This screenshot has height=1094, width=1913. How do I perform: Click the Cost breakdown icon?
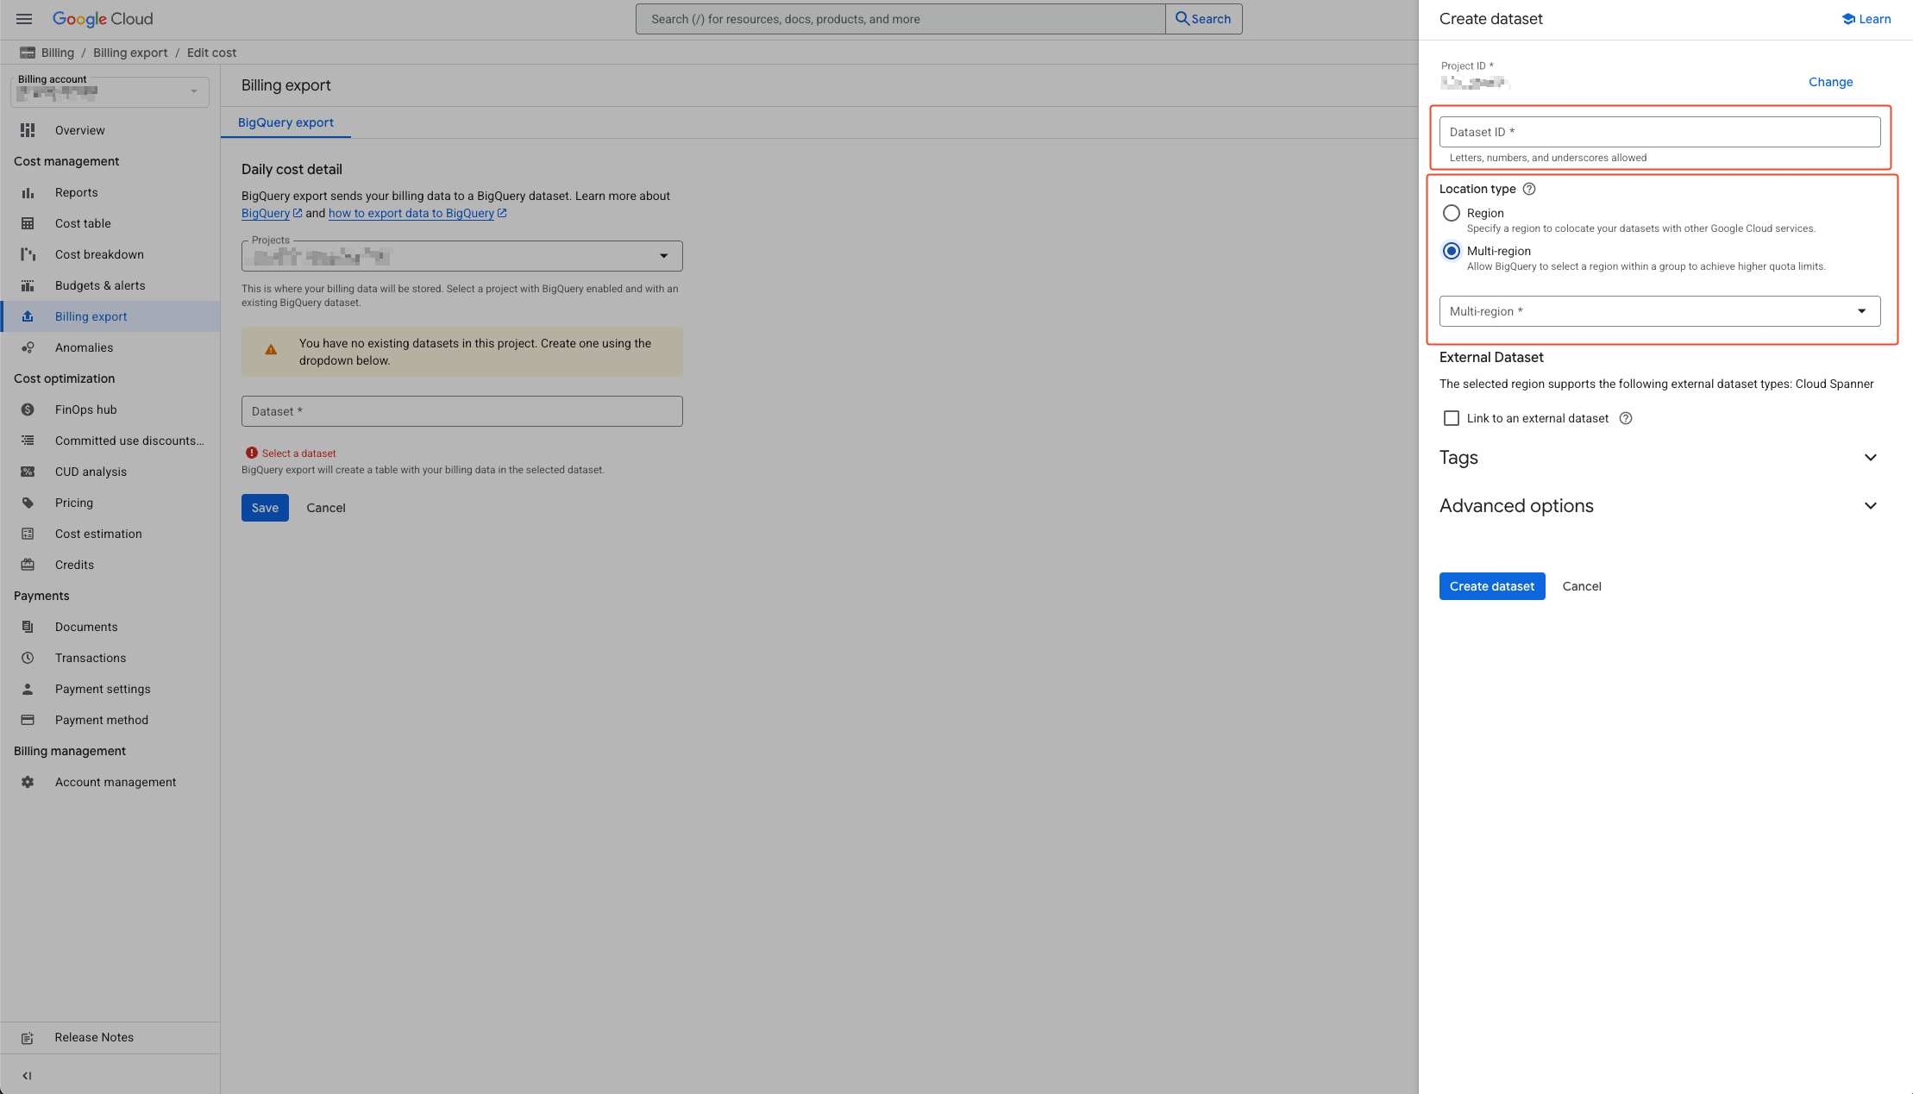pyautogui.click(x=28, y=254)
